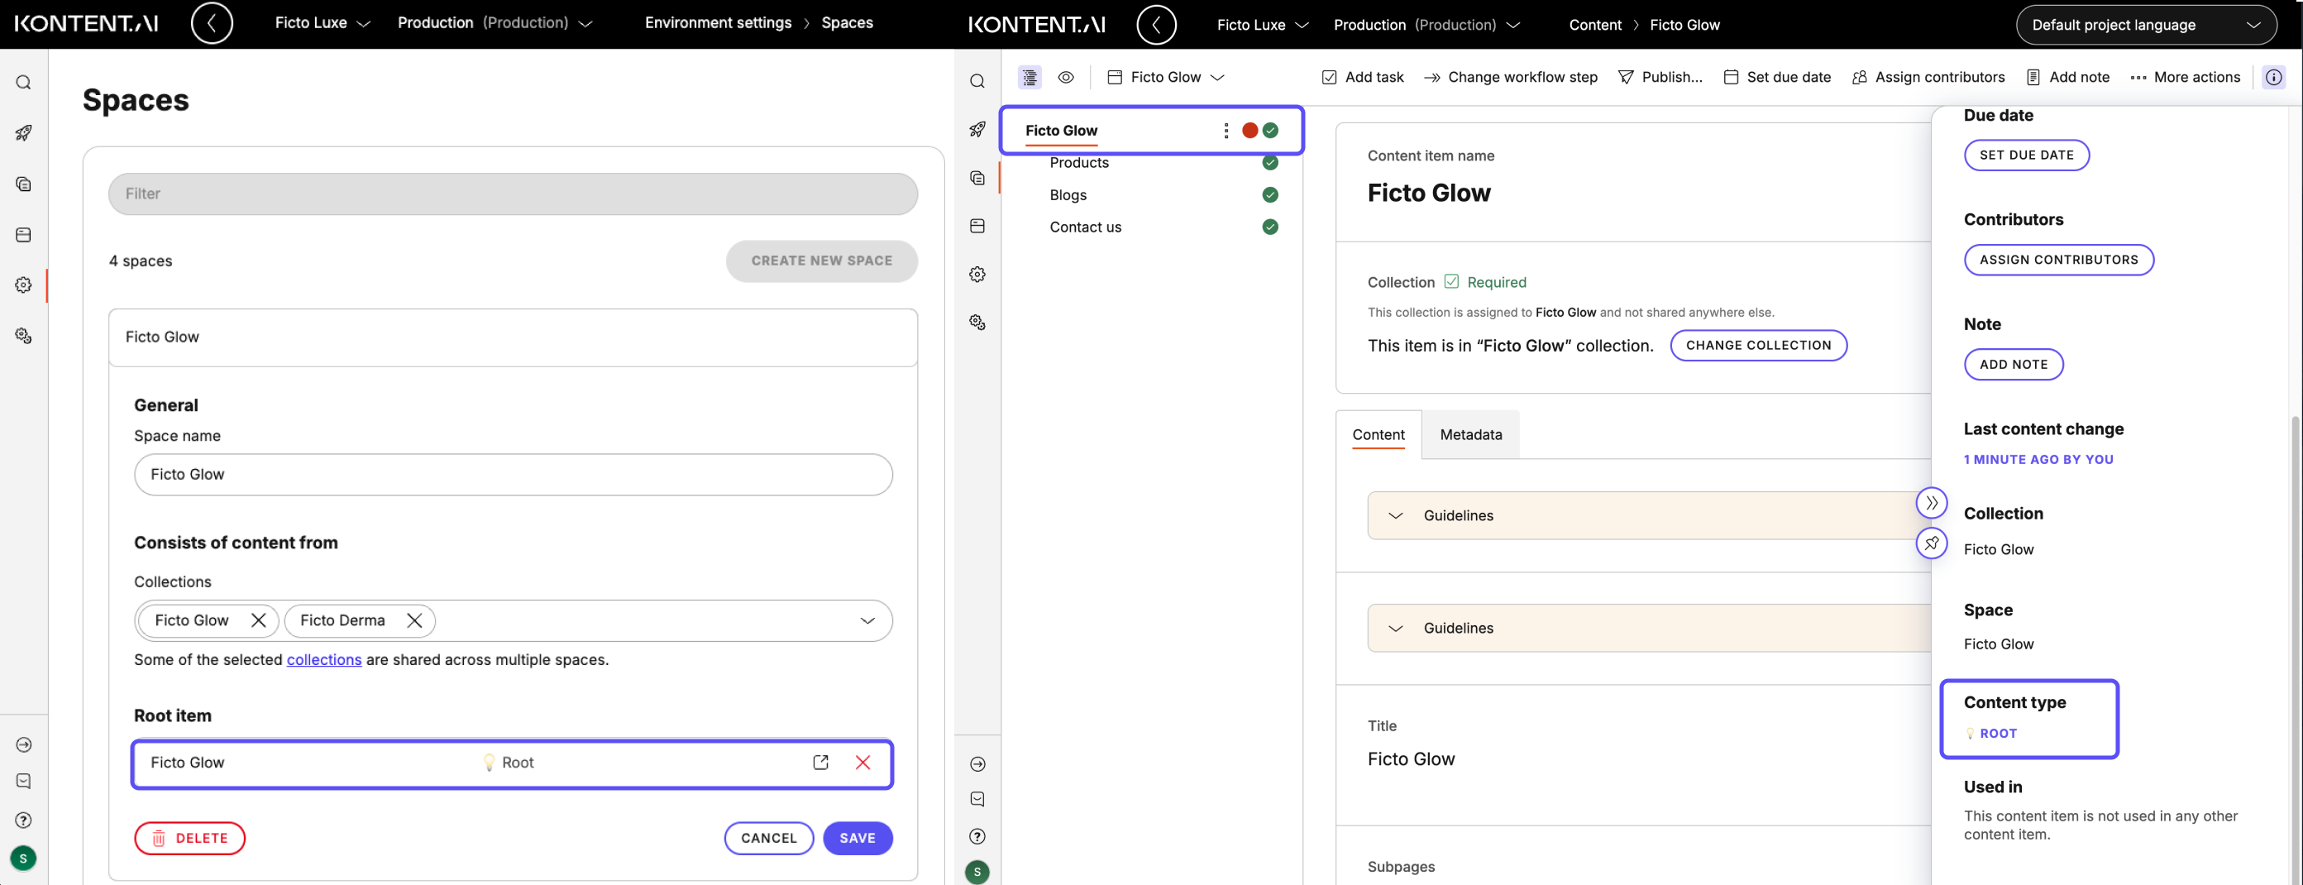Select the rocket quickstart icon in left sidebar
Screen dimensions: 2303x885
click(x=23, y=132)
